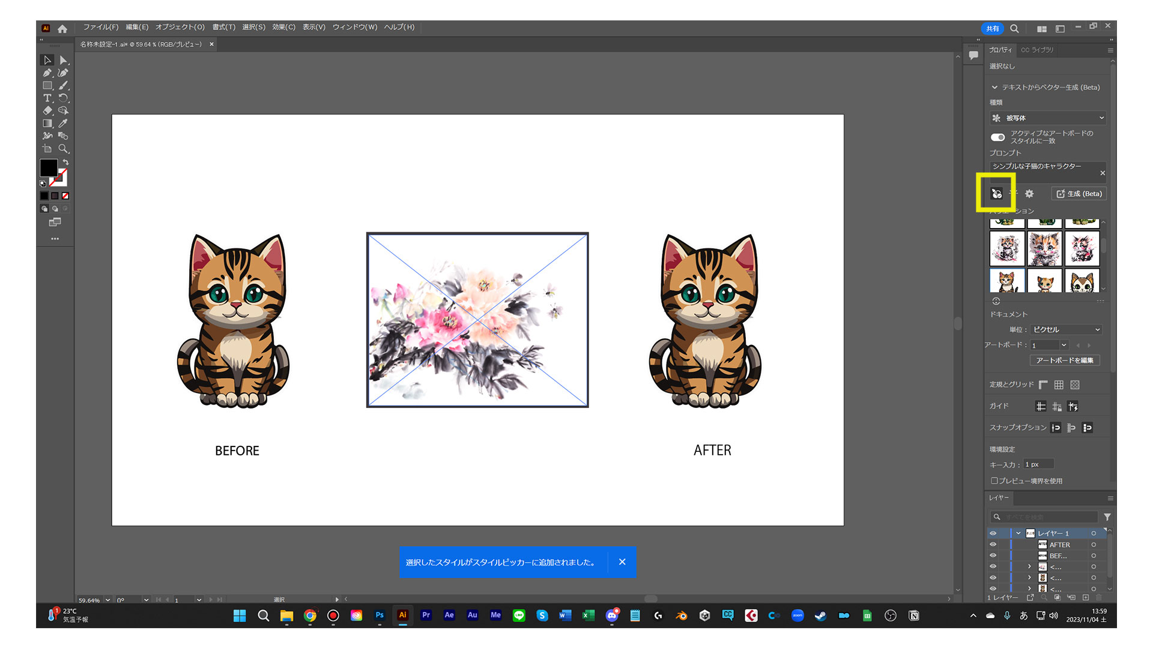Click the style picker icon
Viewport: 1153px width, 648px height.
996,193
